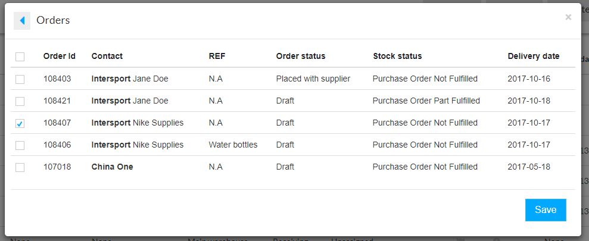Click the blue back arrow icon
The image size is (589, 241).
22,21
